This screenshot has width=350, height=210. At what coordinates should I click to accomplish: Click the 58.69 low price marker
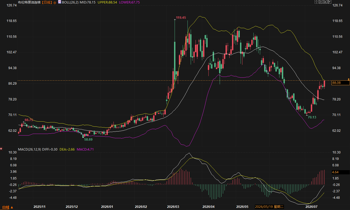click(x=88, y=140)
